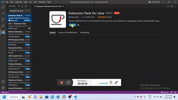Image resolution: width=178 pixels, height=100 pixels.
Task: Open manage gear beside Installing button
Action: pyautogui.click(x=78, y=25)
